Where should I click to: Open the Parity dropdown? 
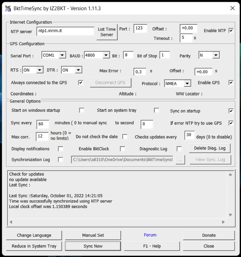pyautogui.click(x=216, y=55)
